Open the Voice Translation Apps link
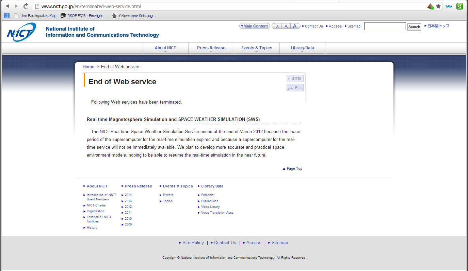468x271 pixels. pos(217,213)
